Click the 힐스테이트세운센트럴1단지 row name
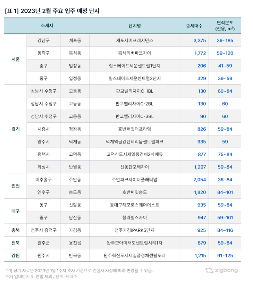 coord(134,66)
